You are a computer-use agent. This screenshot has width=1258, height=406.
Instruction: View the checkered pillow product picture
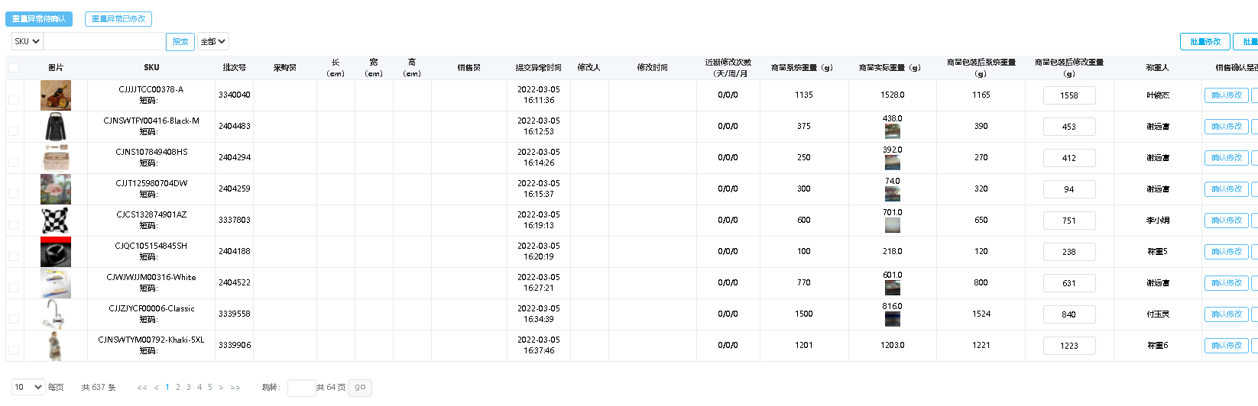[x=56, y=221]
